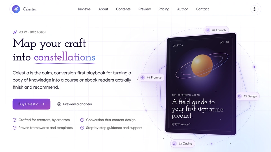
Task: Go to the Author section
Action: [x=183, y=9]
